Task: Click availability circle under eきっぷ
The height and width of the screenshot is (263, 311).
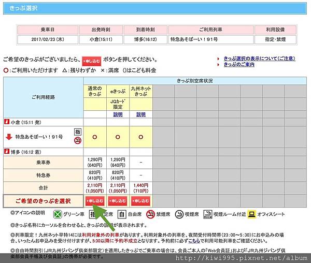Action: [x=118, y=137]
